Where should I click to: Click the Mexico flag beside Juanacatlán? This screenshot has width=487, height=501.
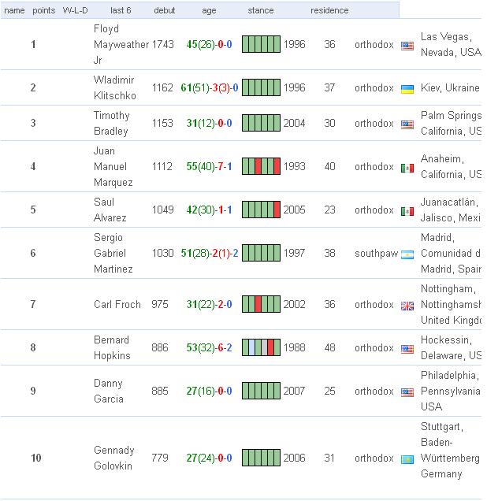tap(407, 211)
